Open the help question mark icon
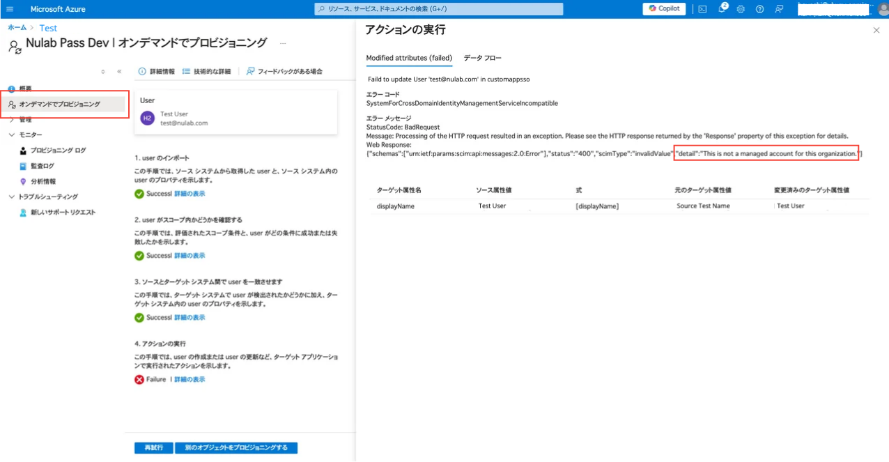The image size is (889, 462). (x=759, y=9)
